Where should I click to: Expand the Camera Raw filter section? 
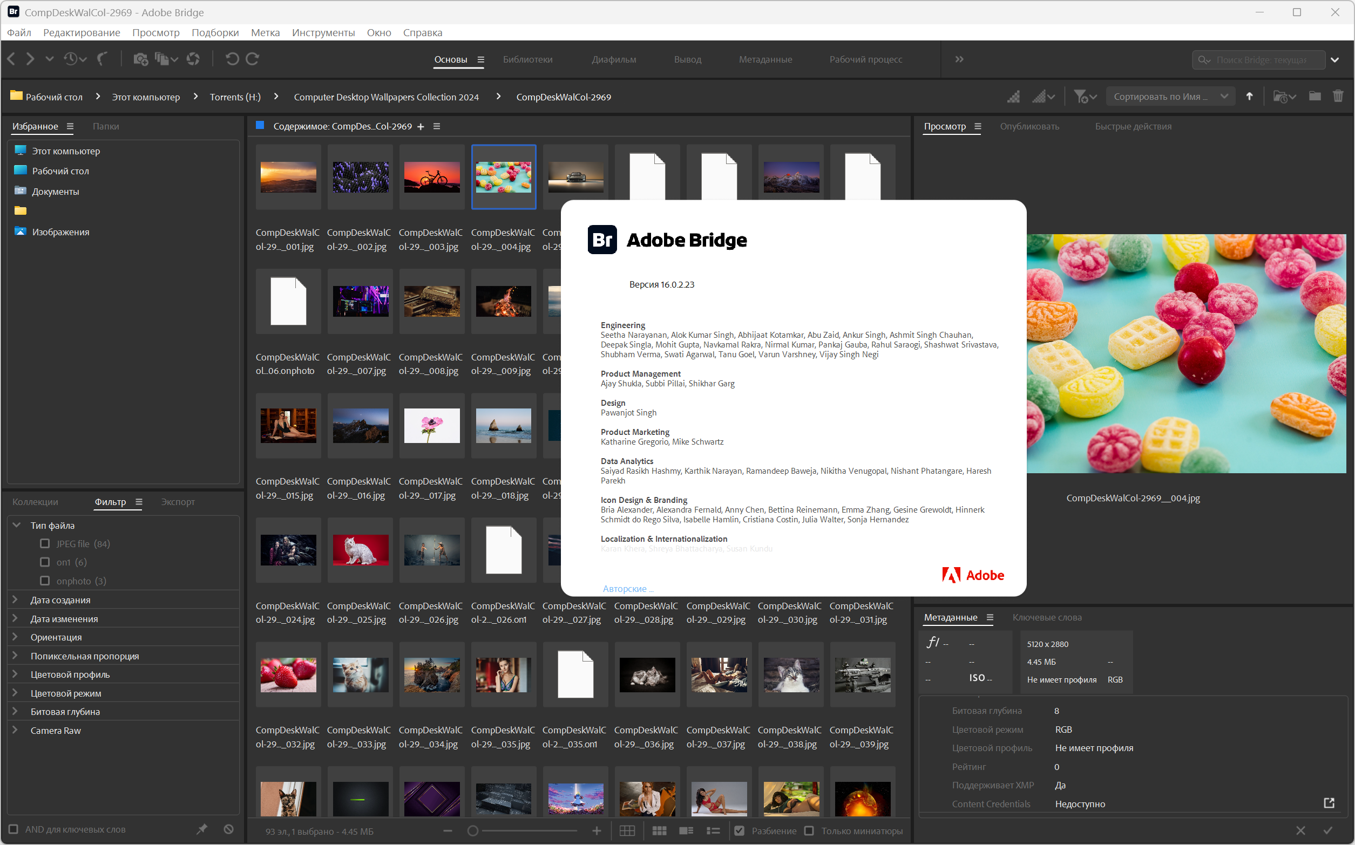click(x=16, y=731)
